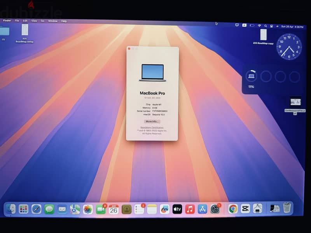
Task: Launch Safari from the Dock
Action: click(36, 209)
